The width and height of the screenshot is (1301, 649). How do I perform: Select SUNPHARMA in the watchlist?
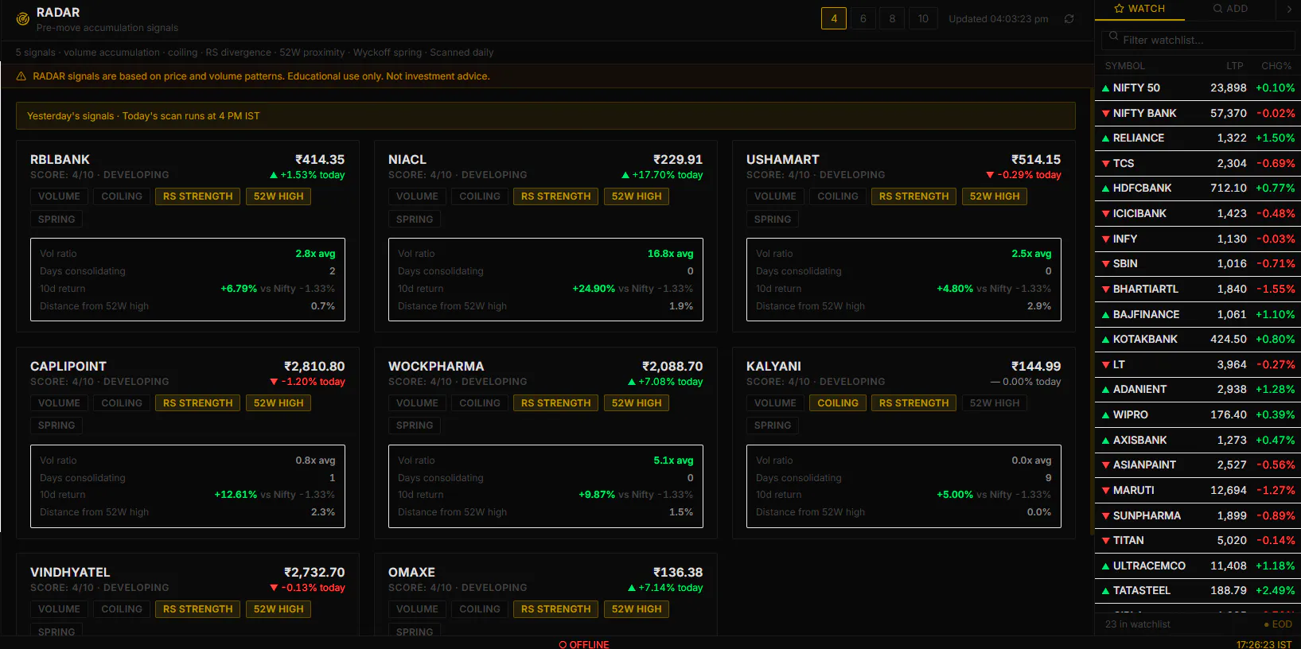(x=1198, y=515)
